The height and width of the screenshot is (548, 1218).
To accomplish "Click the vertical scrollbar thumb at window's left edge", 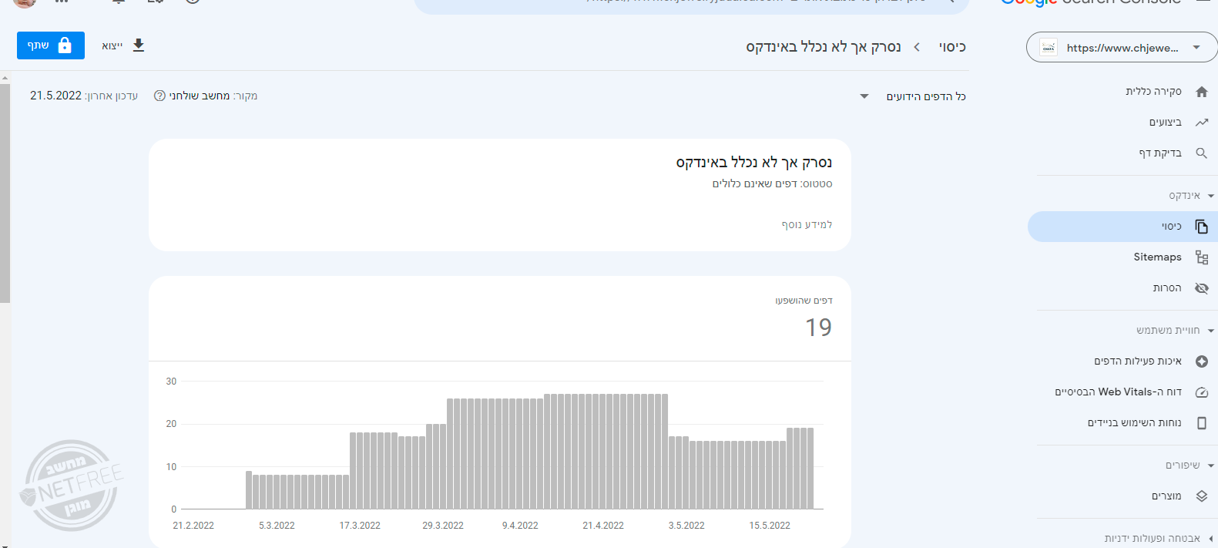I will (5, 193).
